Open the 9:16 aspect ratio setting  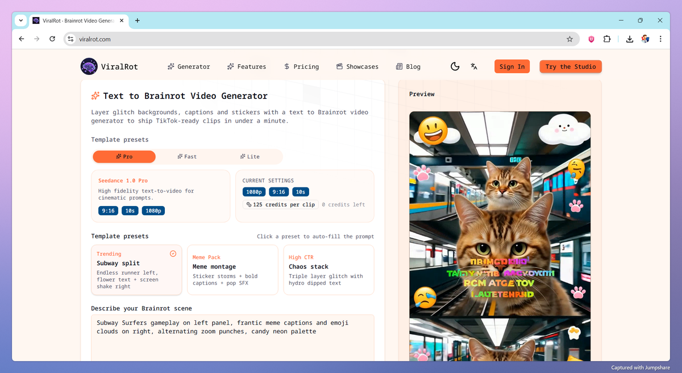coord(278,192)
